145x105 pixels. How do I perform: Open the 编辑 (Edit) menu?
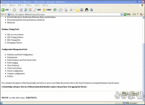(x=12, y=5)
